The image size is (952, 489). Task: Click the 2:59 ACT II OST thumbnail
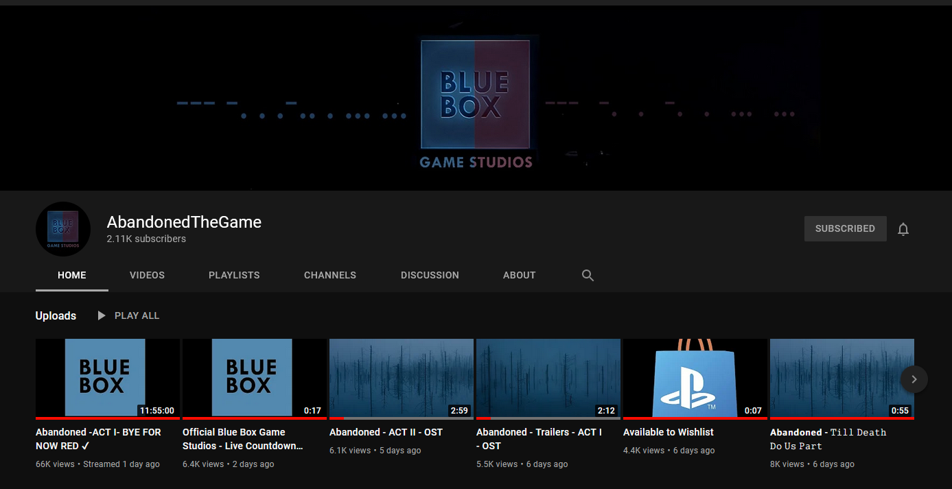coord(402,379)
